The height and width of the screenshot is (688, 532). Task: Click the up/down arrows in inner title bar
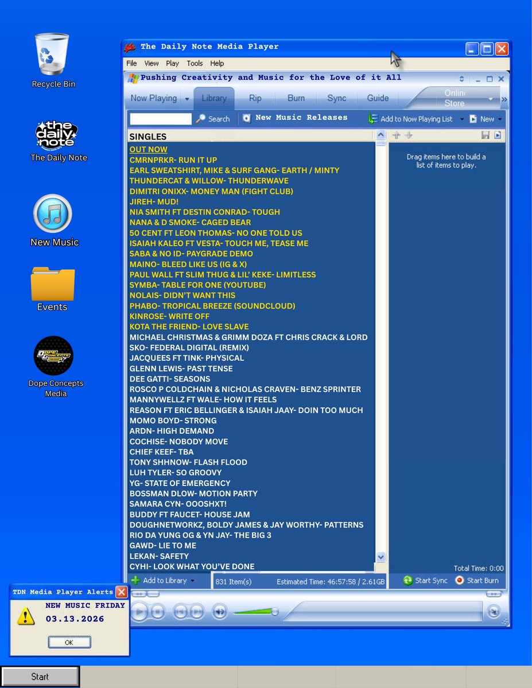(x=461, y=79)
